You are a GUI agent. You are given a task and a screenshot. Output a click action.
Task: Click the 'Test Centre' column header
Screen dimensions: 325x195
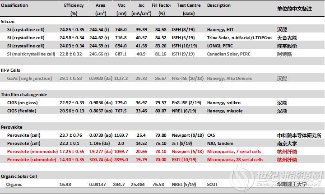(x=189, y=5)
